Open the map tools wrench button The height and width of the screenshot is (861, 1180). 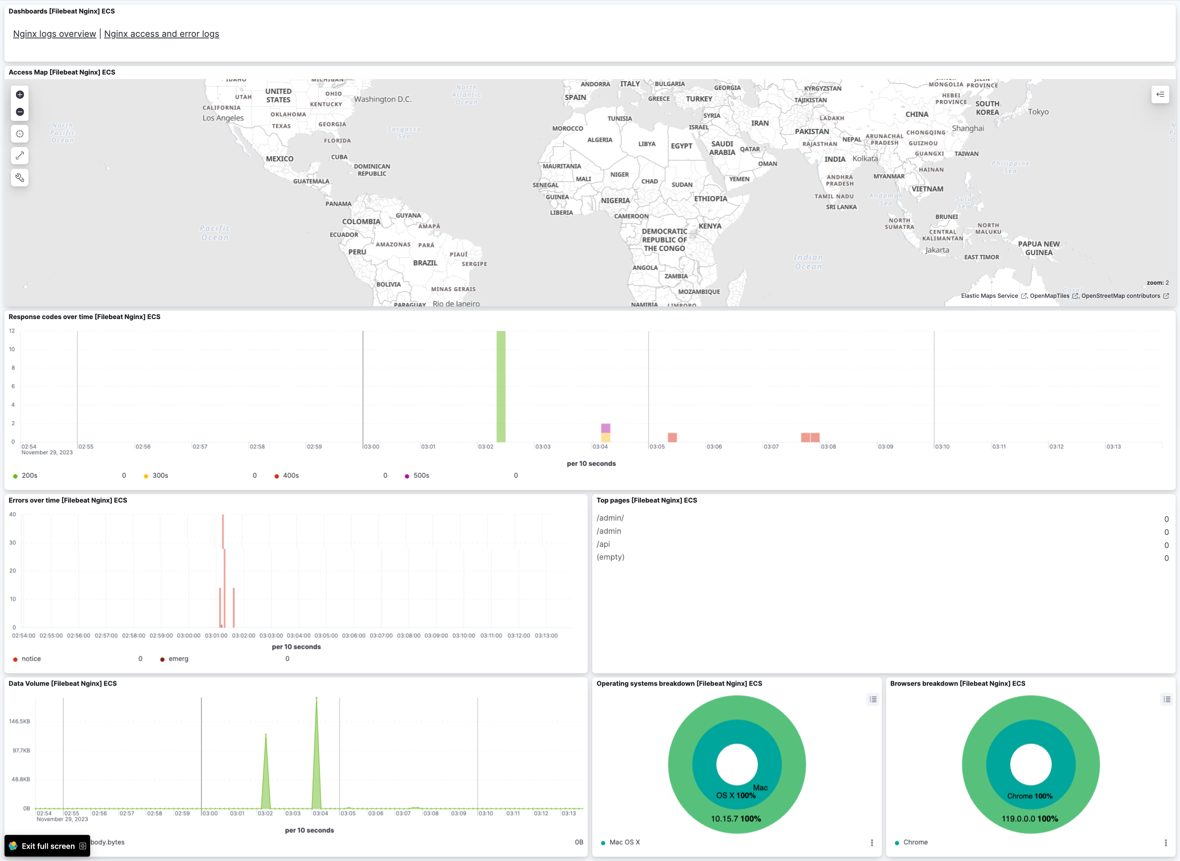pyautogui.click(x=20, y=178)
